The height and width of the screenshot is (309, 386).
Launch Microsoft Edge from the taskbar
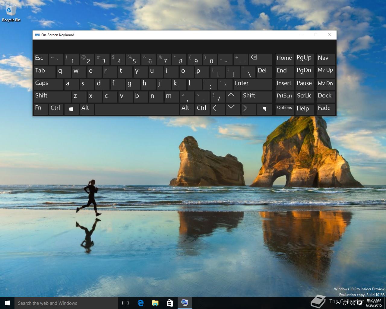pyautogui.click(x=140, y=303)
